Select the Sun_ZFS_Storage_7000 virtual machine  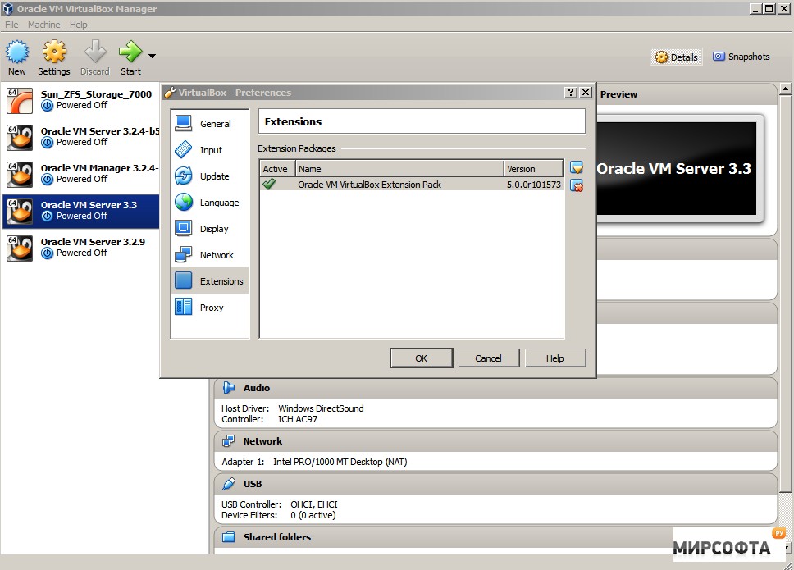(81, 100)
